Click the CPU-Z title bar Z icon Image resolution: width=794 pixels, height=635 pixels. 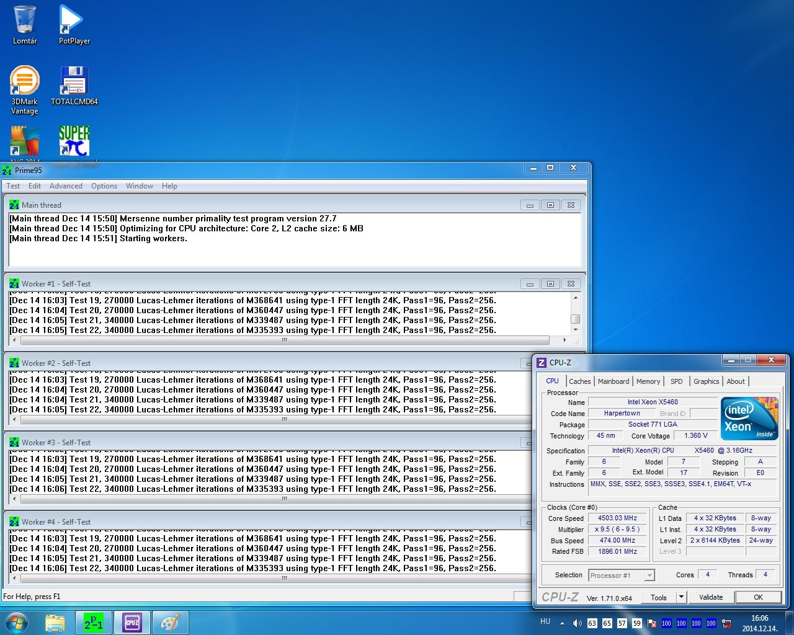pos(542,363)
